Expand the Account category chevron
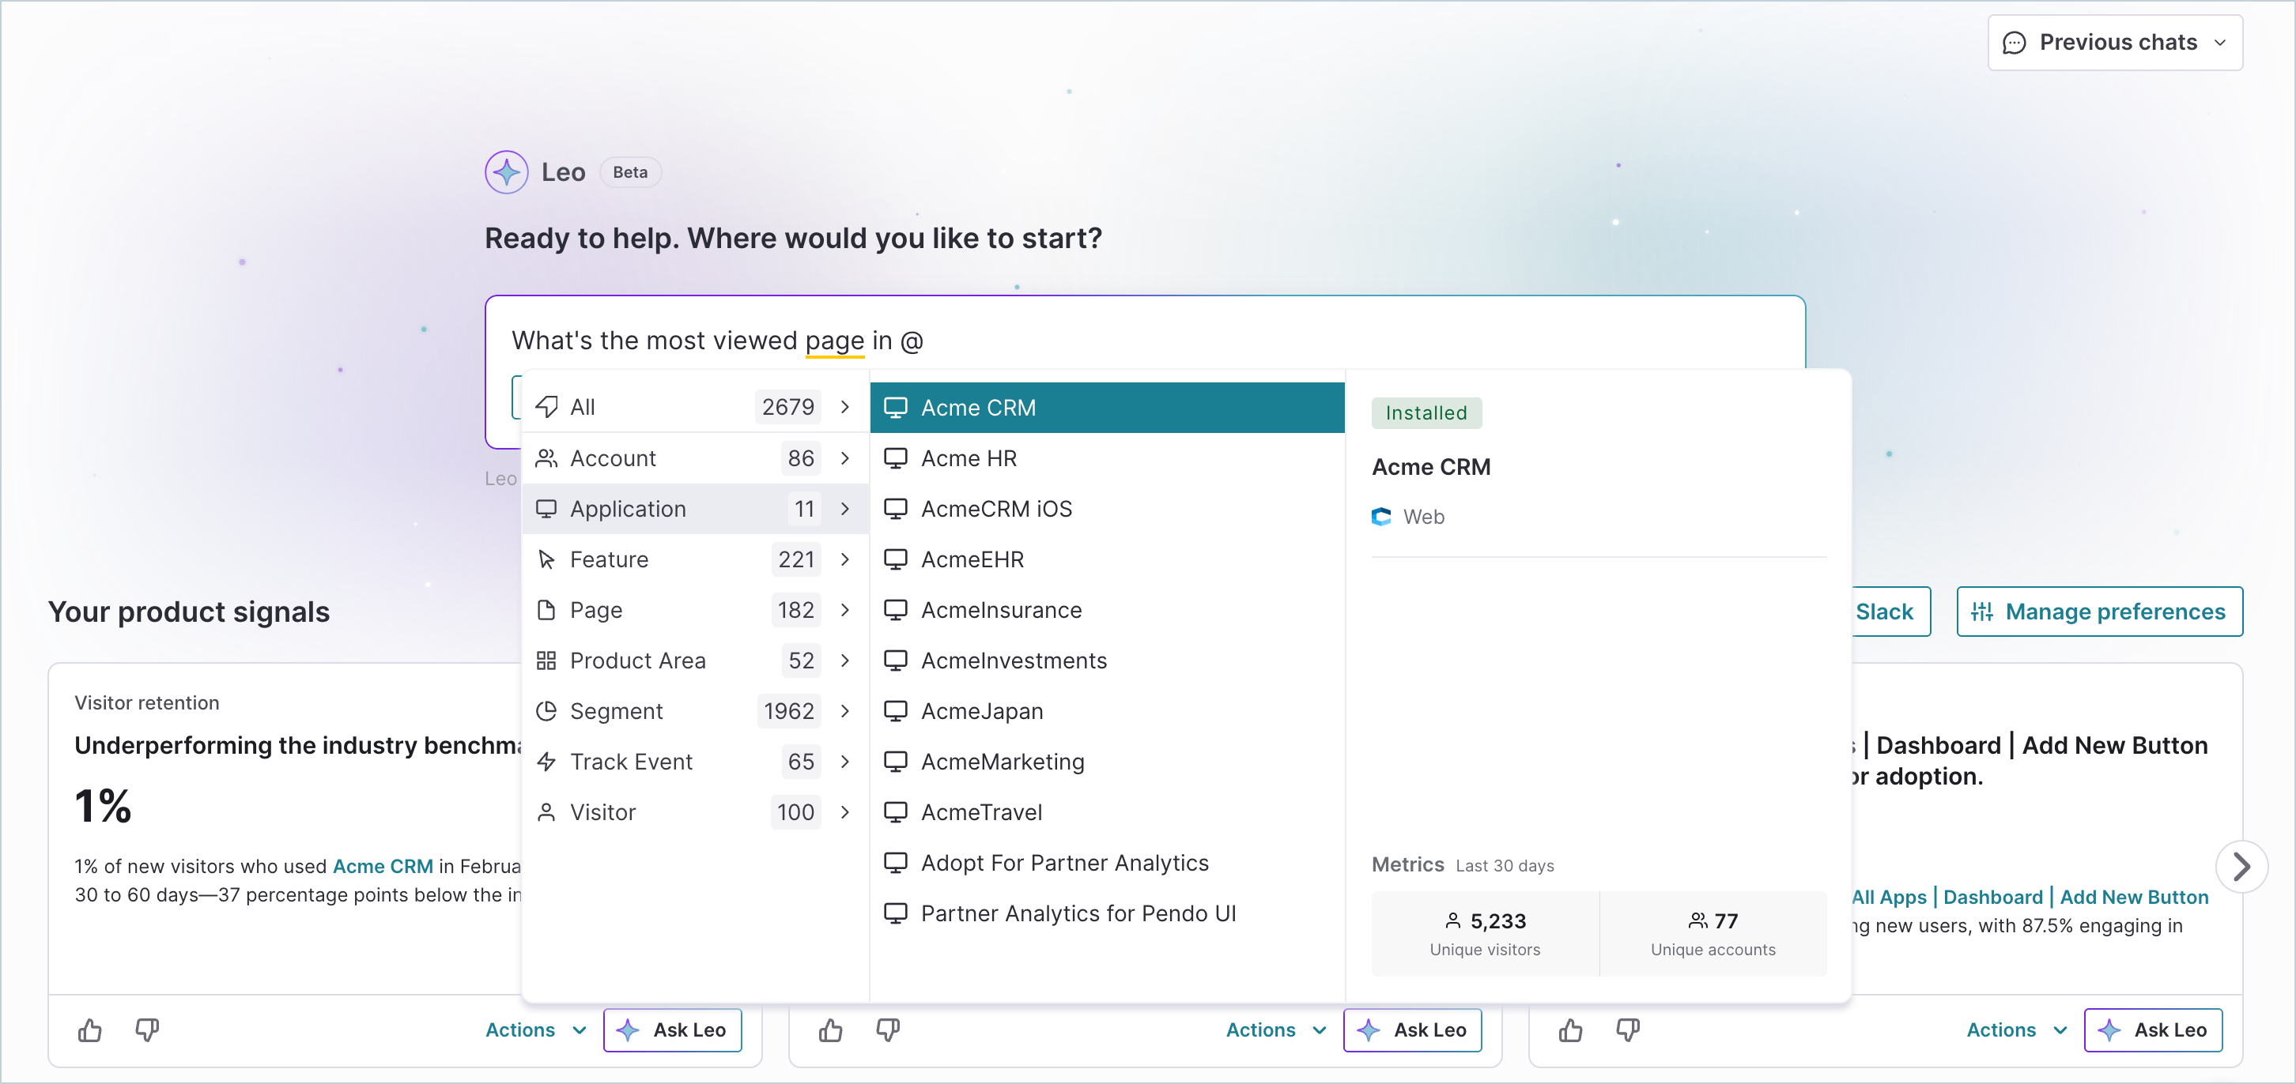The width and height of the screenshot is (2296, 1084). point(845,457)
